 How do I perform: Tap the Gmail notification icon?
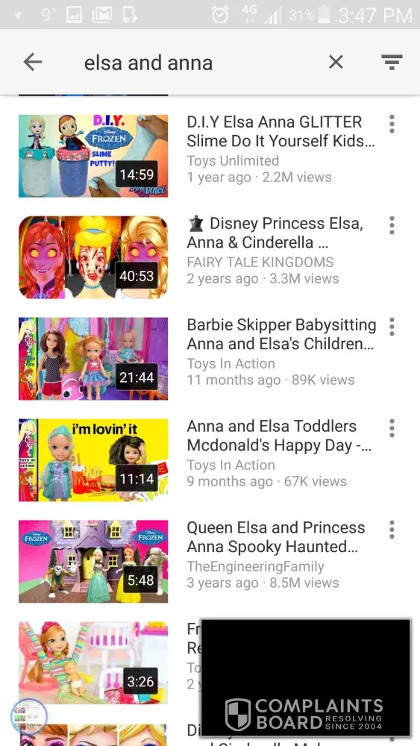[x=101, y=15]
